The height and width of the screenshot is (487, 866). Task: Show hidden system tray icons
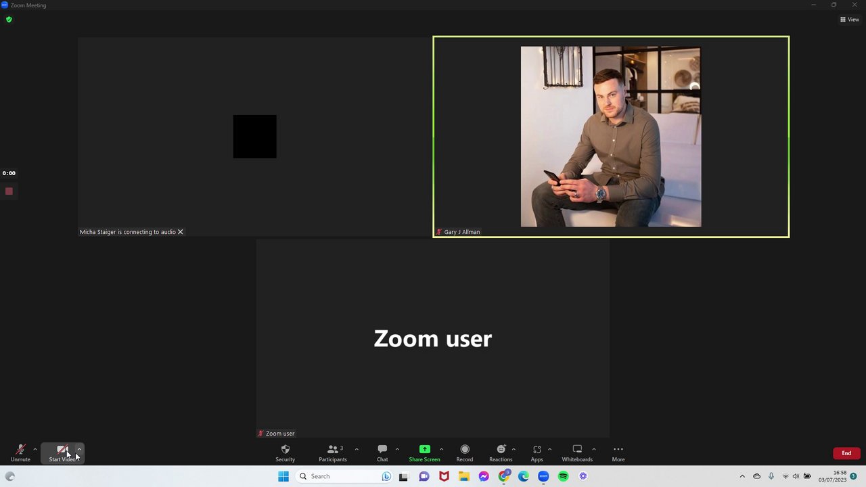point(742,476)
